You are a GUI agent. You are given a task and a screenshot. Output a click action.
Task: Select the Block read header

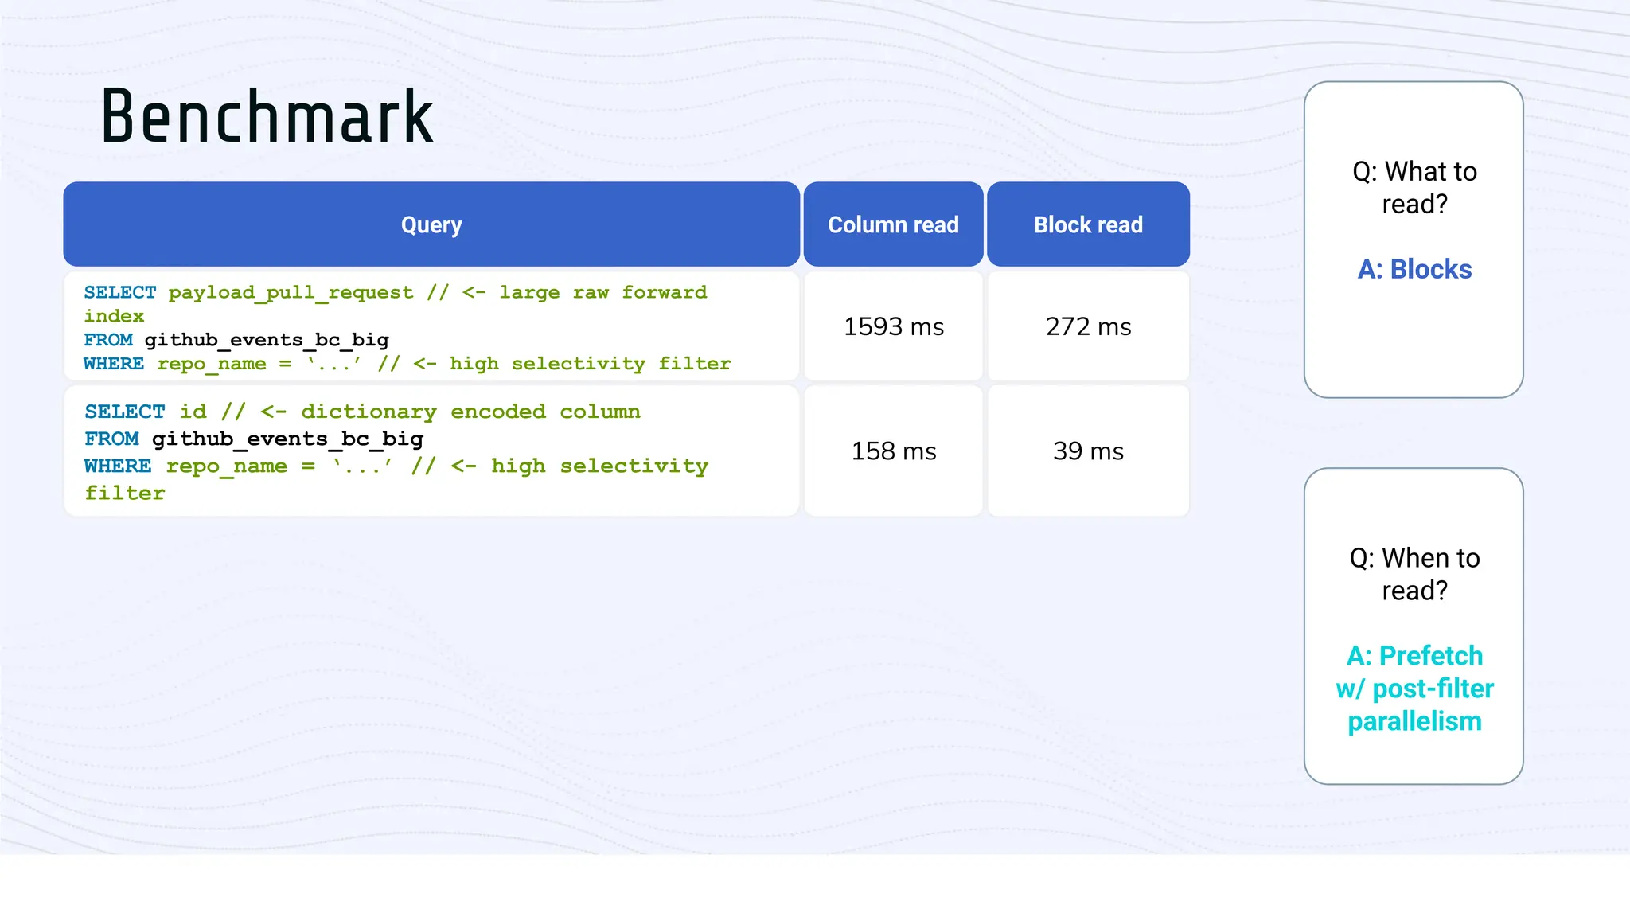(x=1088, y=224)
